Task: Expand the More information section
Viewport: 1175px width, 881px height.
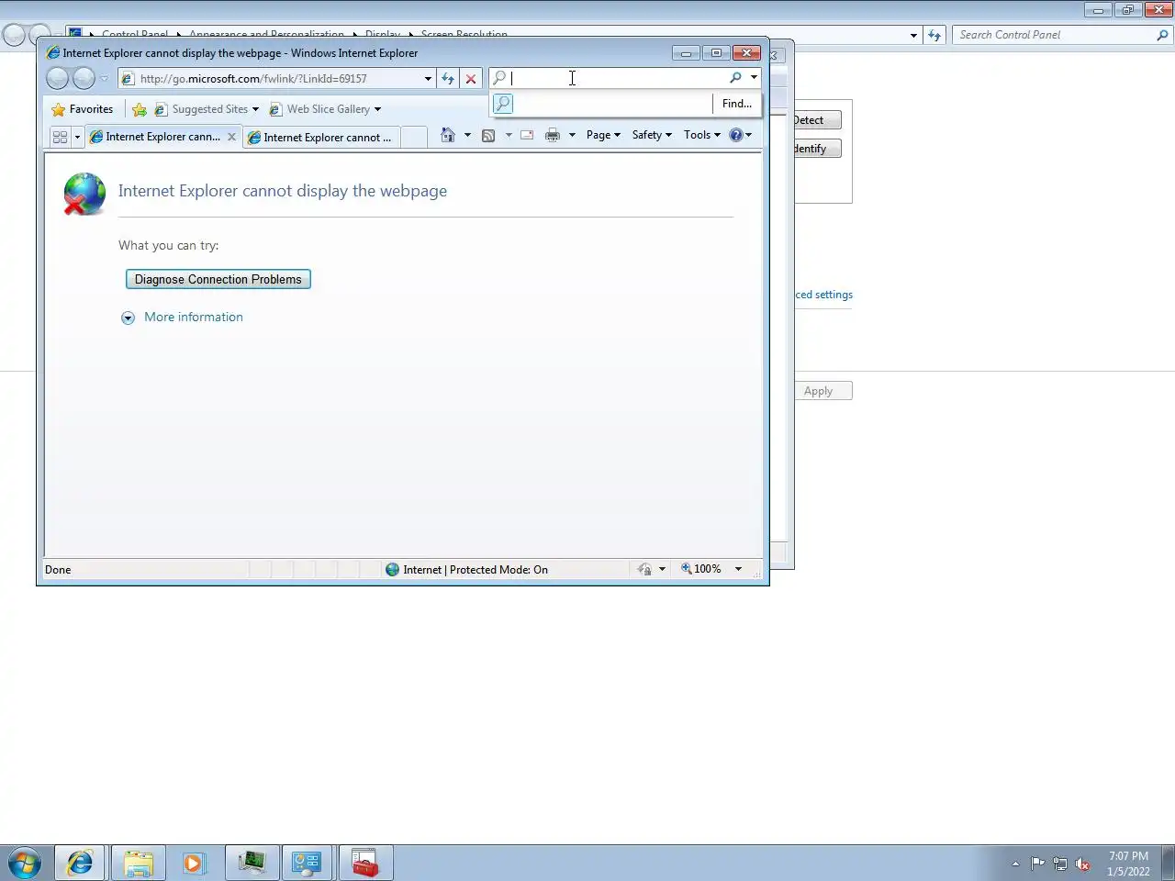Action: 128,318
